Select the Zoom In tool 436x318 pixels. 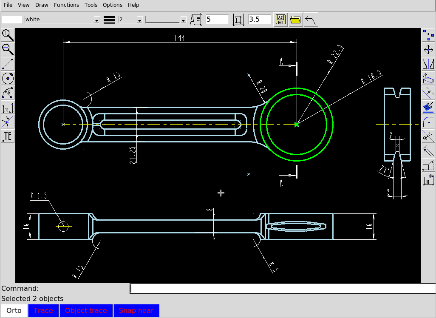[x=8, y=35]
